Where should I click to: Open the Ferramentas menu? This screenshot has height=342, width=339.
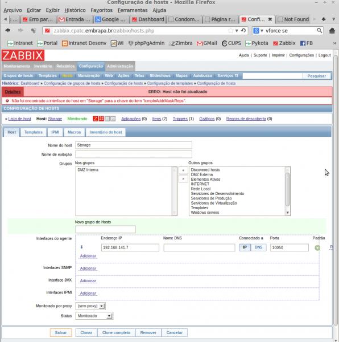point(133,10)
